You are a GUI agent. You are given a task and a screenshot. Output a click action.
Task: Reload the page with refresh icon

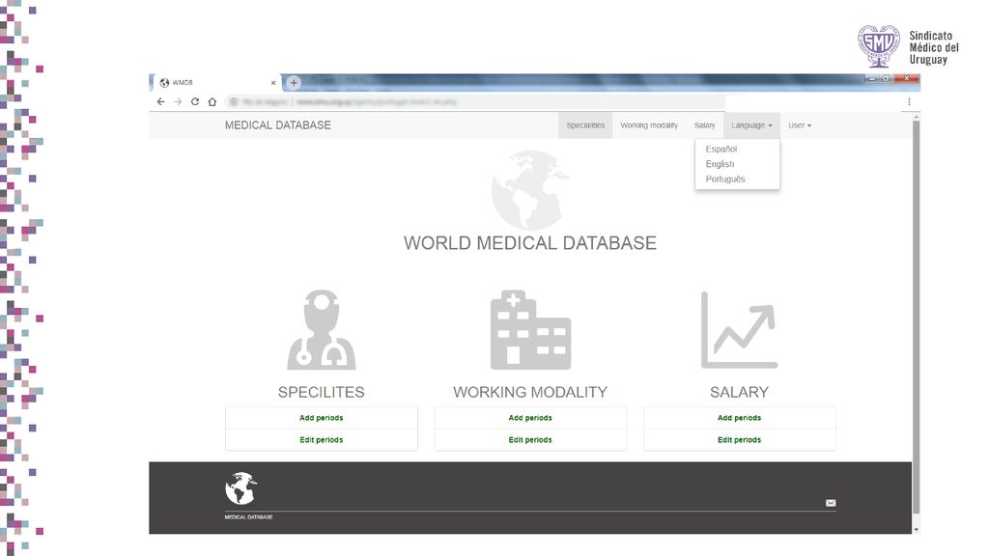pyautogui.click(x=195, y=101)
